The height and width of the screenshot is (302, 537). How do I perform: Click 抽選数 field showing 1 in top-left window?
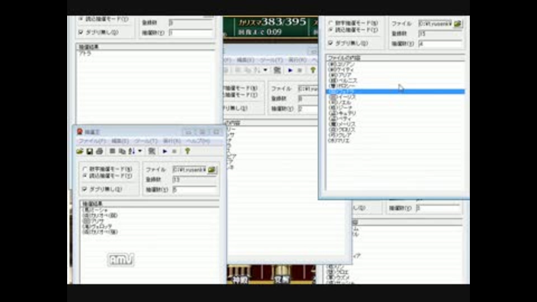[191, 33]
